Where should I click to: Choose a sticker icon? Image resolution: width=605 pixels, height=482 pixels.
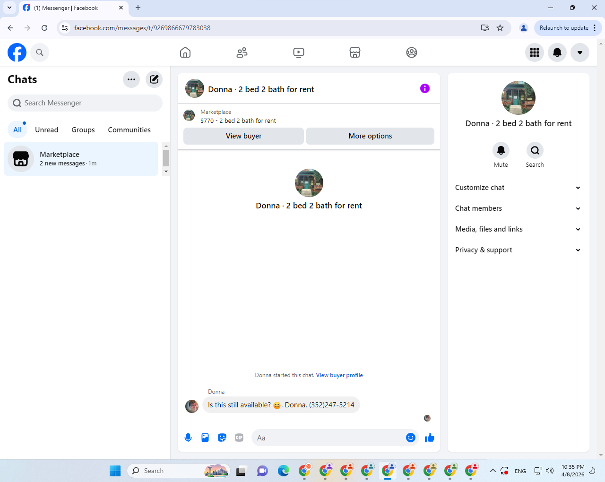[222, 438]
